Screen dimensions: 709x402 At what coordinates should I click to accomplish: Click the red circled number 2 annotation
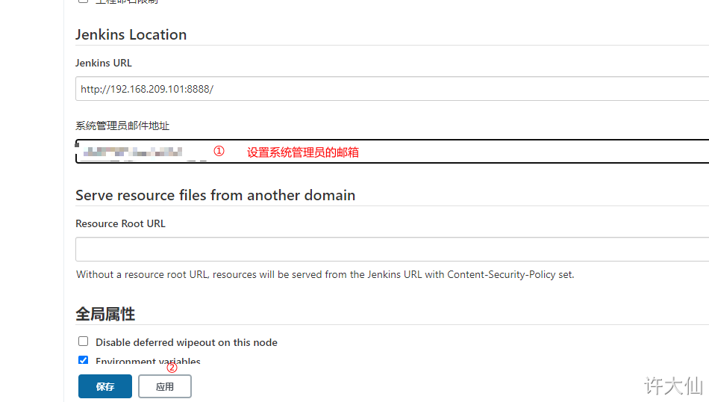(172, 367)
